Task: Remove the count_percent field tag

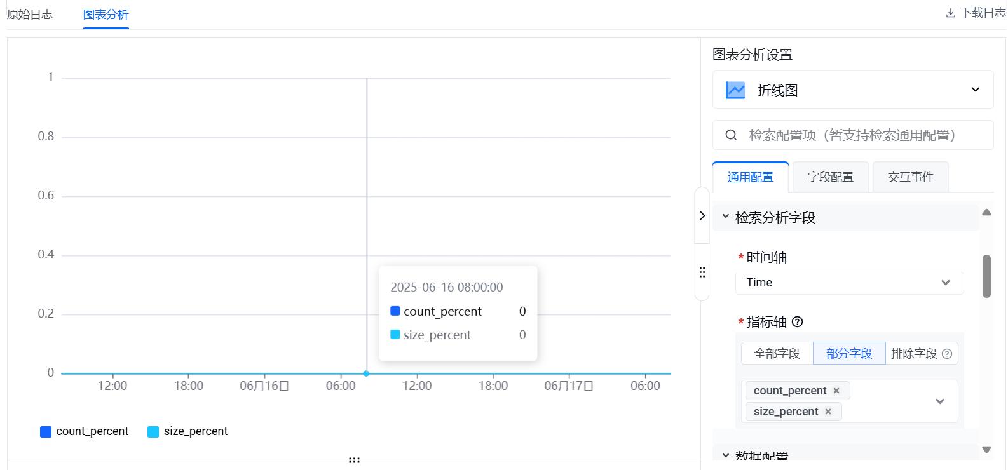Action: pyautogui.click(x=836, y=391)
